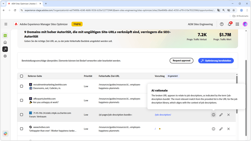Open the zoom magnifier in address bar
Viewport: 251px width, 141px height.
coord(224,10)
